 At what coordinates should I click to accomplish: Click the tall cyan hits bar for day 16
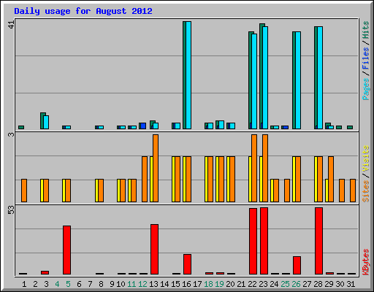tap(188, 75)
